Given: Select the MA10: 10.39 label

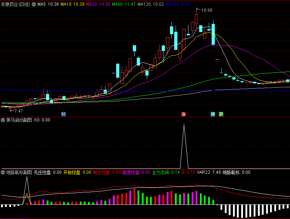Looking at the screenshot, I should [73, 4].
